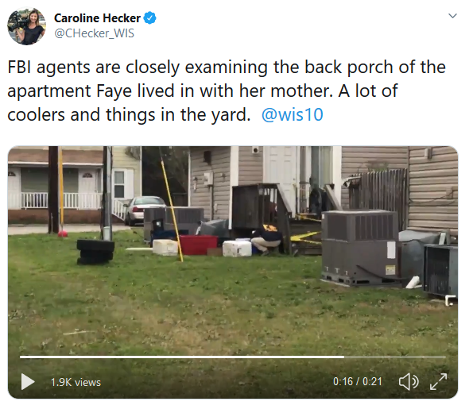
Task: Click the agent crouching by the porch in video
Action: click(267, 240)
